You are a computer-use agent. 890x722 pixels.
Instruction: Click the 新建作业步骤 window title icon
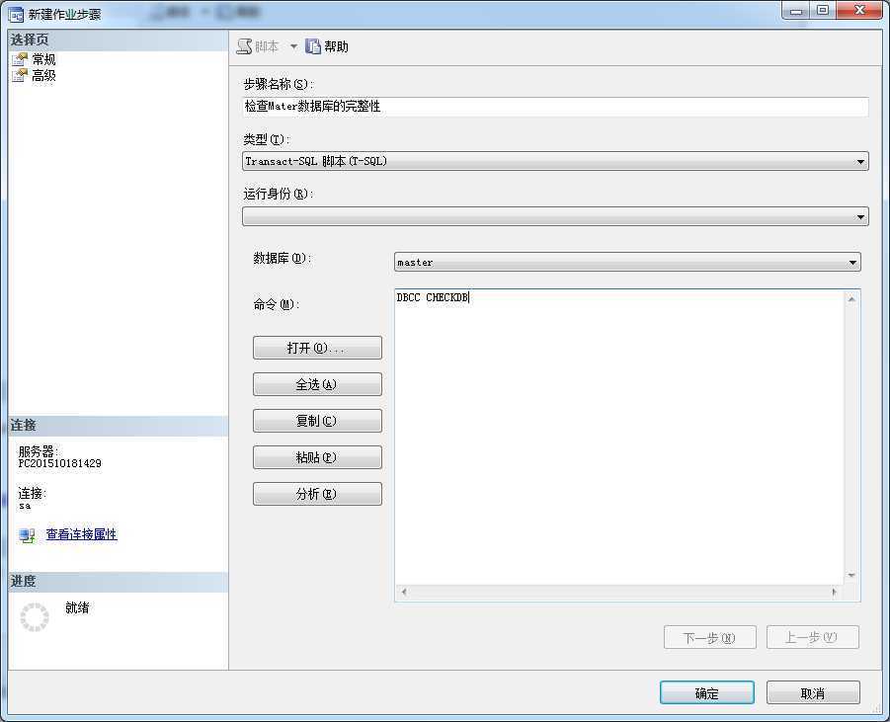pyautogui.click(x=16, y=15)
